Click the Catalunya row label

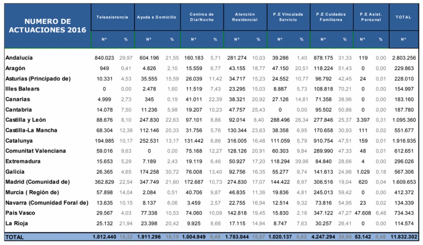coord(19,141)
